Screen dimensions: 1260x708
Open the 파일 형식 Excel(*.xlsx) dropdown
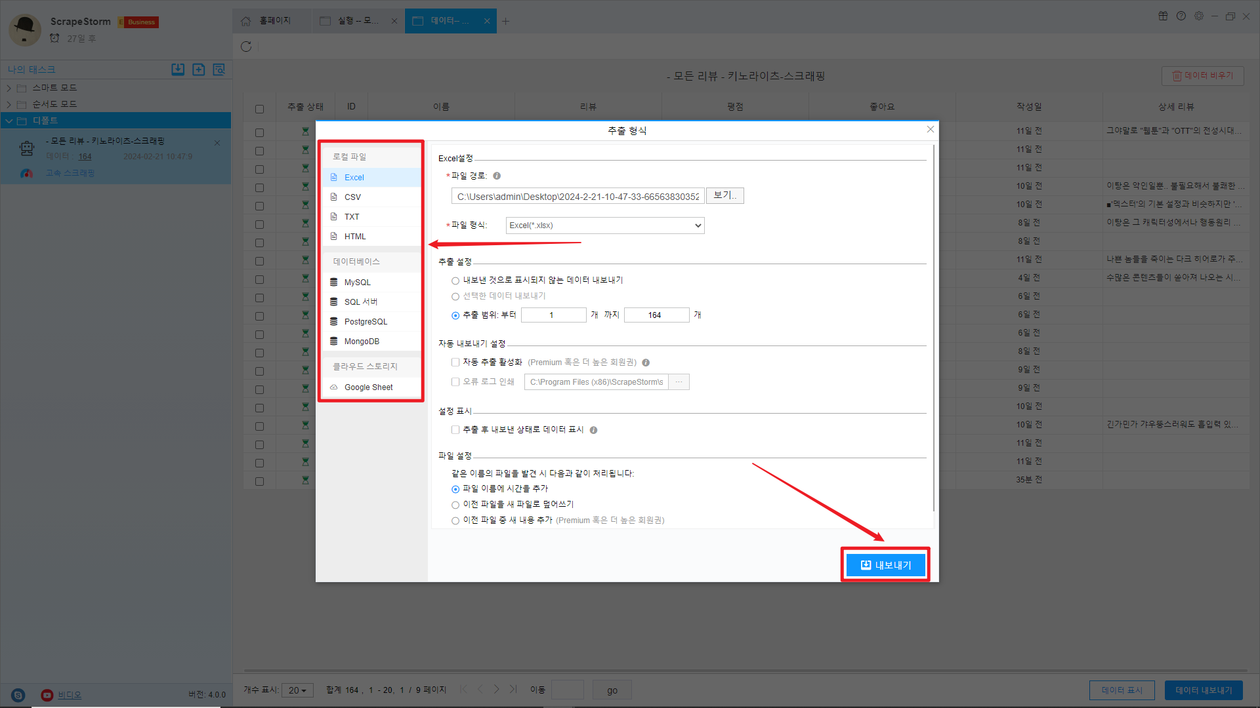[604, 226]
